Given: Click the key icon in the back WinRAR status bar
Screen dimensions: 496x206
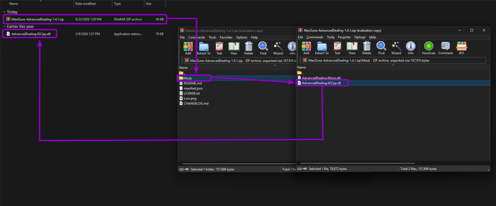Looking at the screenshot, I should 186,169.
